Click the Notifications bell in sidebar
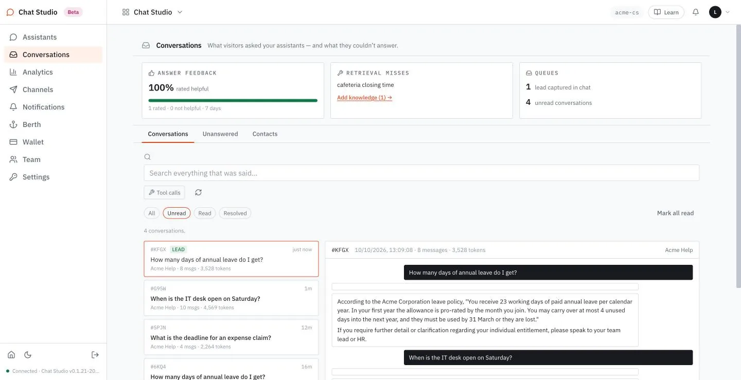The height and width of the screenshot is (380, 741). [x=13, y=107]
